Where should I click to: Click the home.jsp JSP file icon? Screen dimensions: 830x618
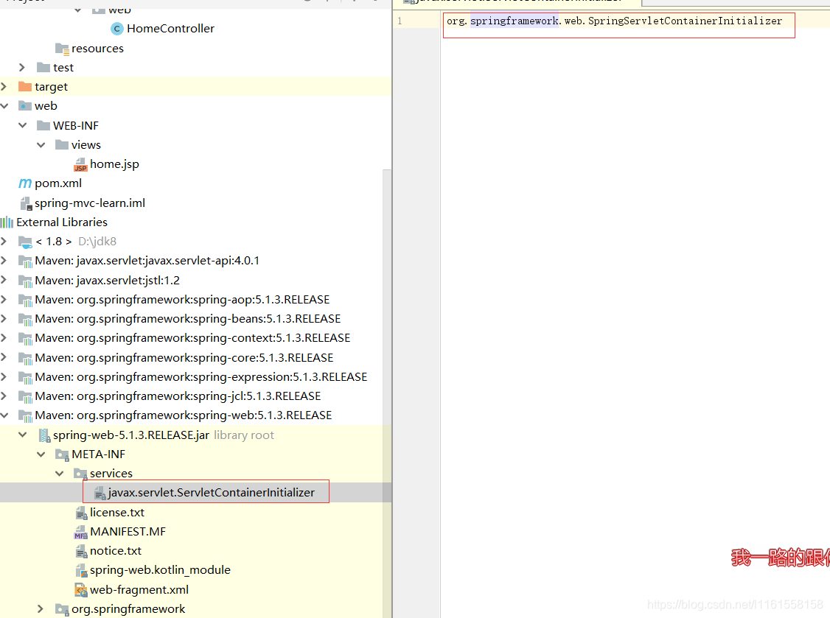[x=80, y=164]
